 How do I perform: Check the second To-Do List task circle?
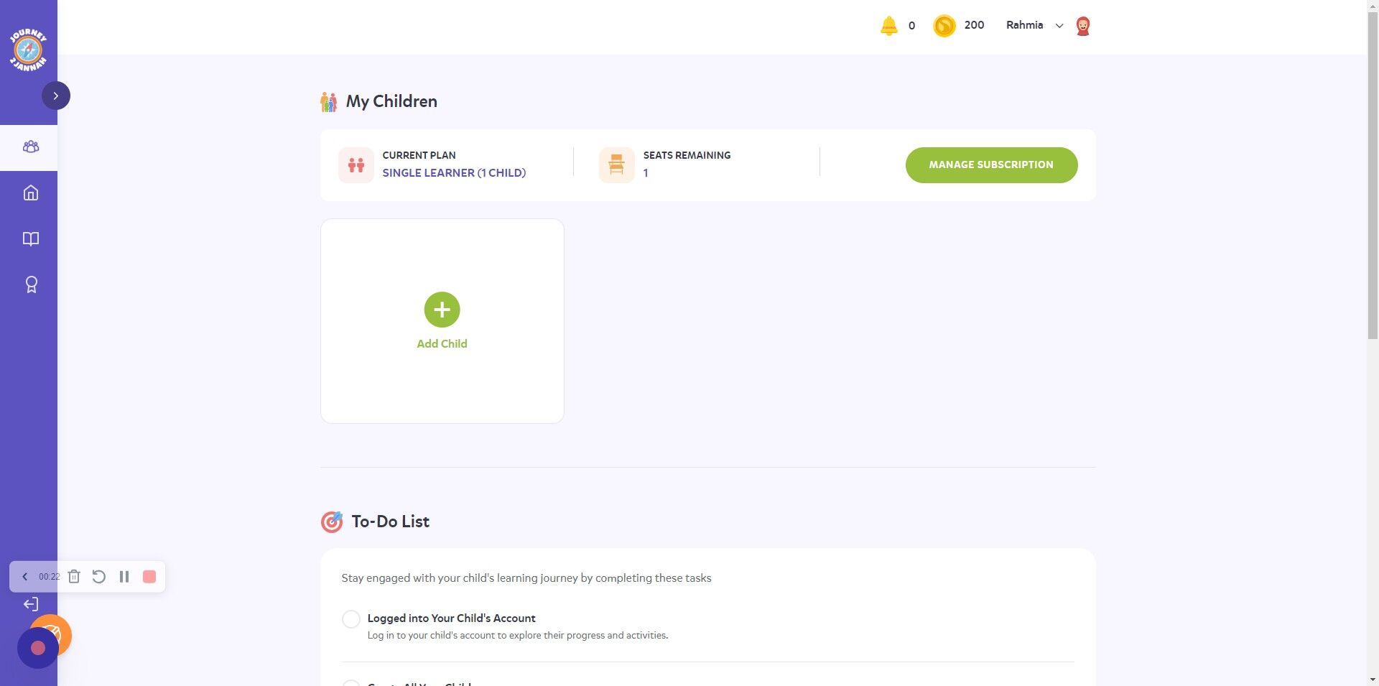[351, 682]
